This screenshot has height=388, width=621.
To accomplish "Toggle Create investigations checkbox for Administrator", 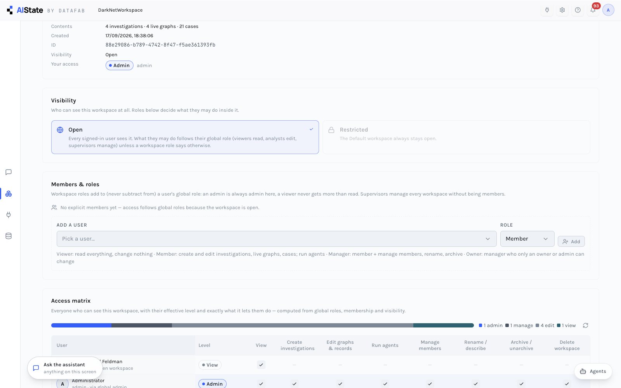I will point(295,384).
